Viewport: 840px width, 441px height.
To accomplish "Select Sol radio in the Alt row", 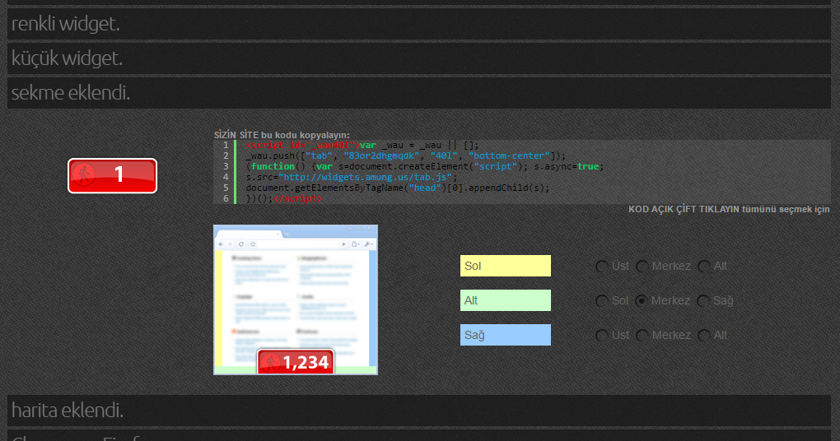I will [x=602, y=301].
